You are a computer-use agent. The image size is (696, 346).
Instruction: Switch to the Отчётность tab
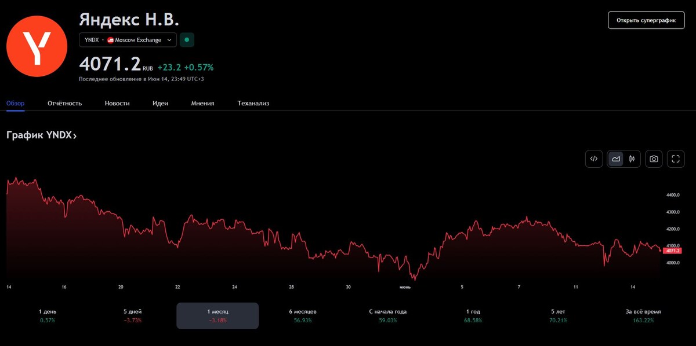[65, 103]
